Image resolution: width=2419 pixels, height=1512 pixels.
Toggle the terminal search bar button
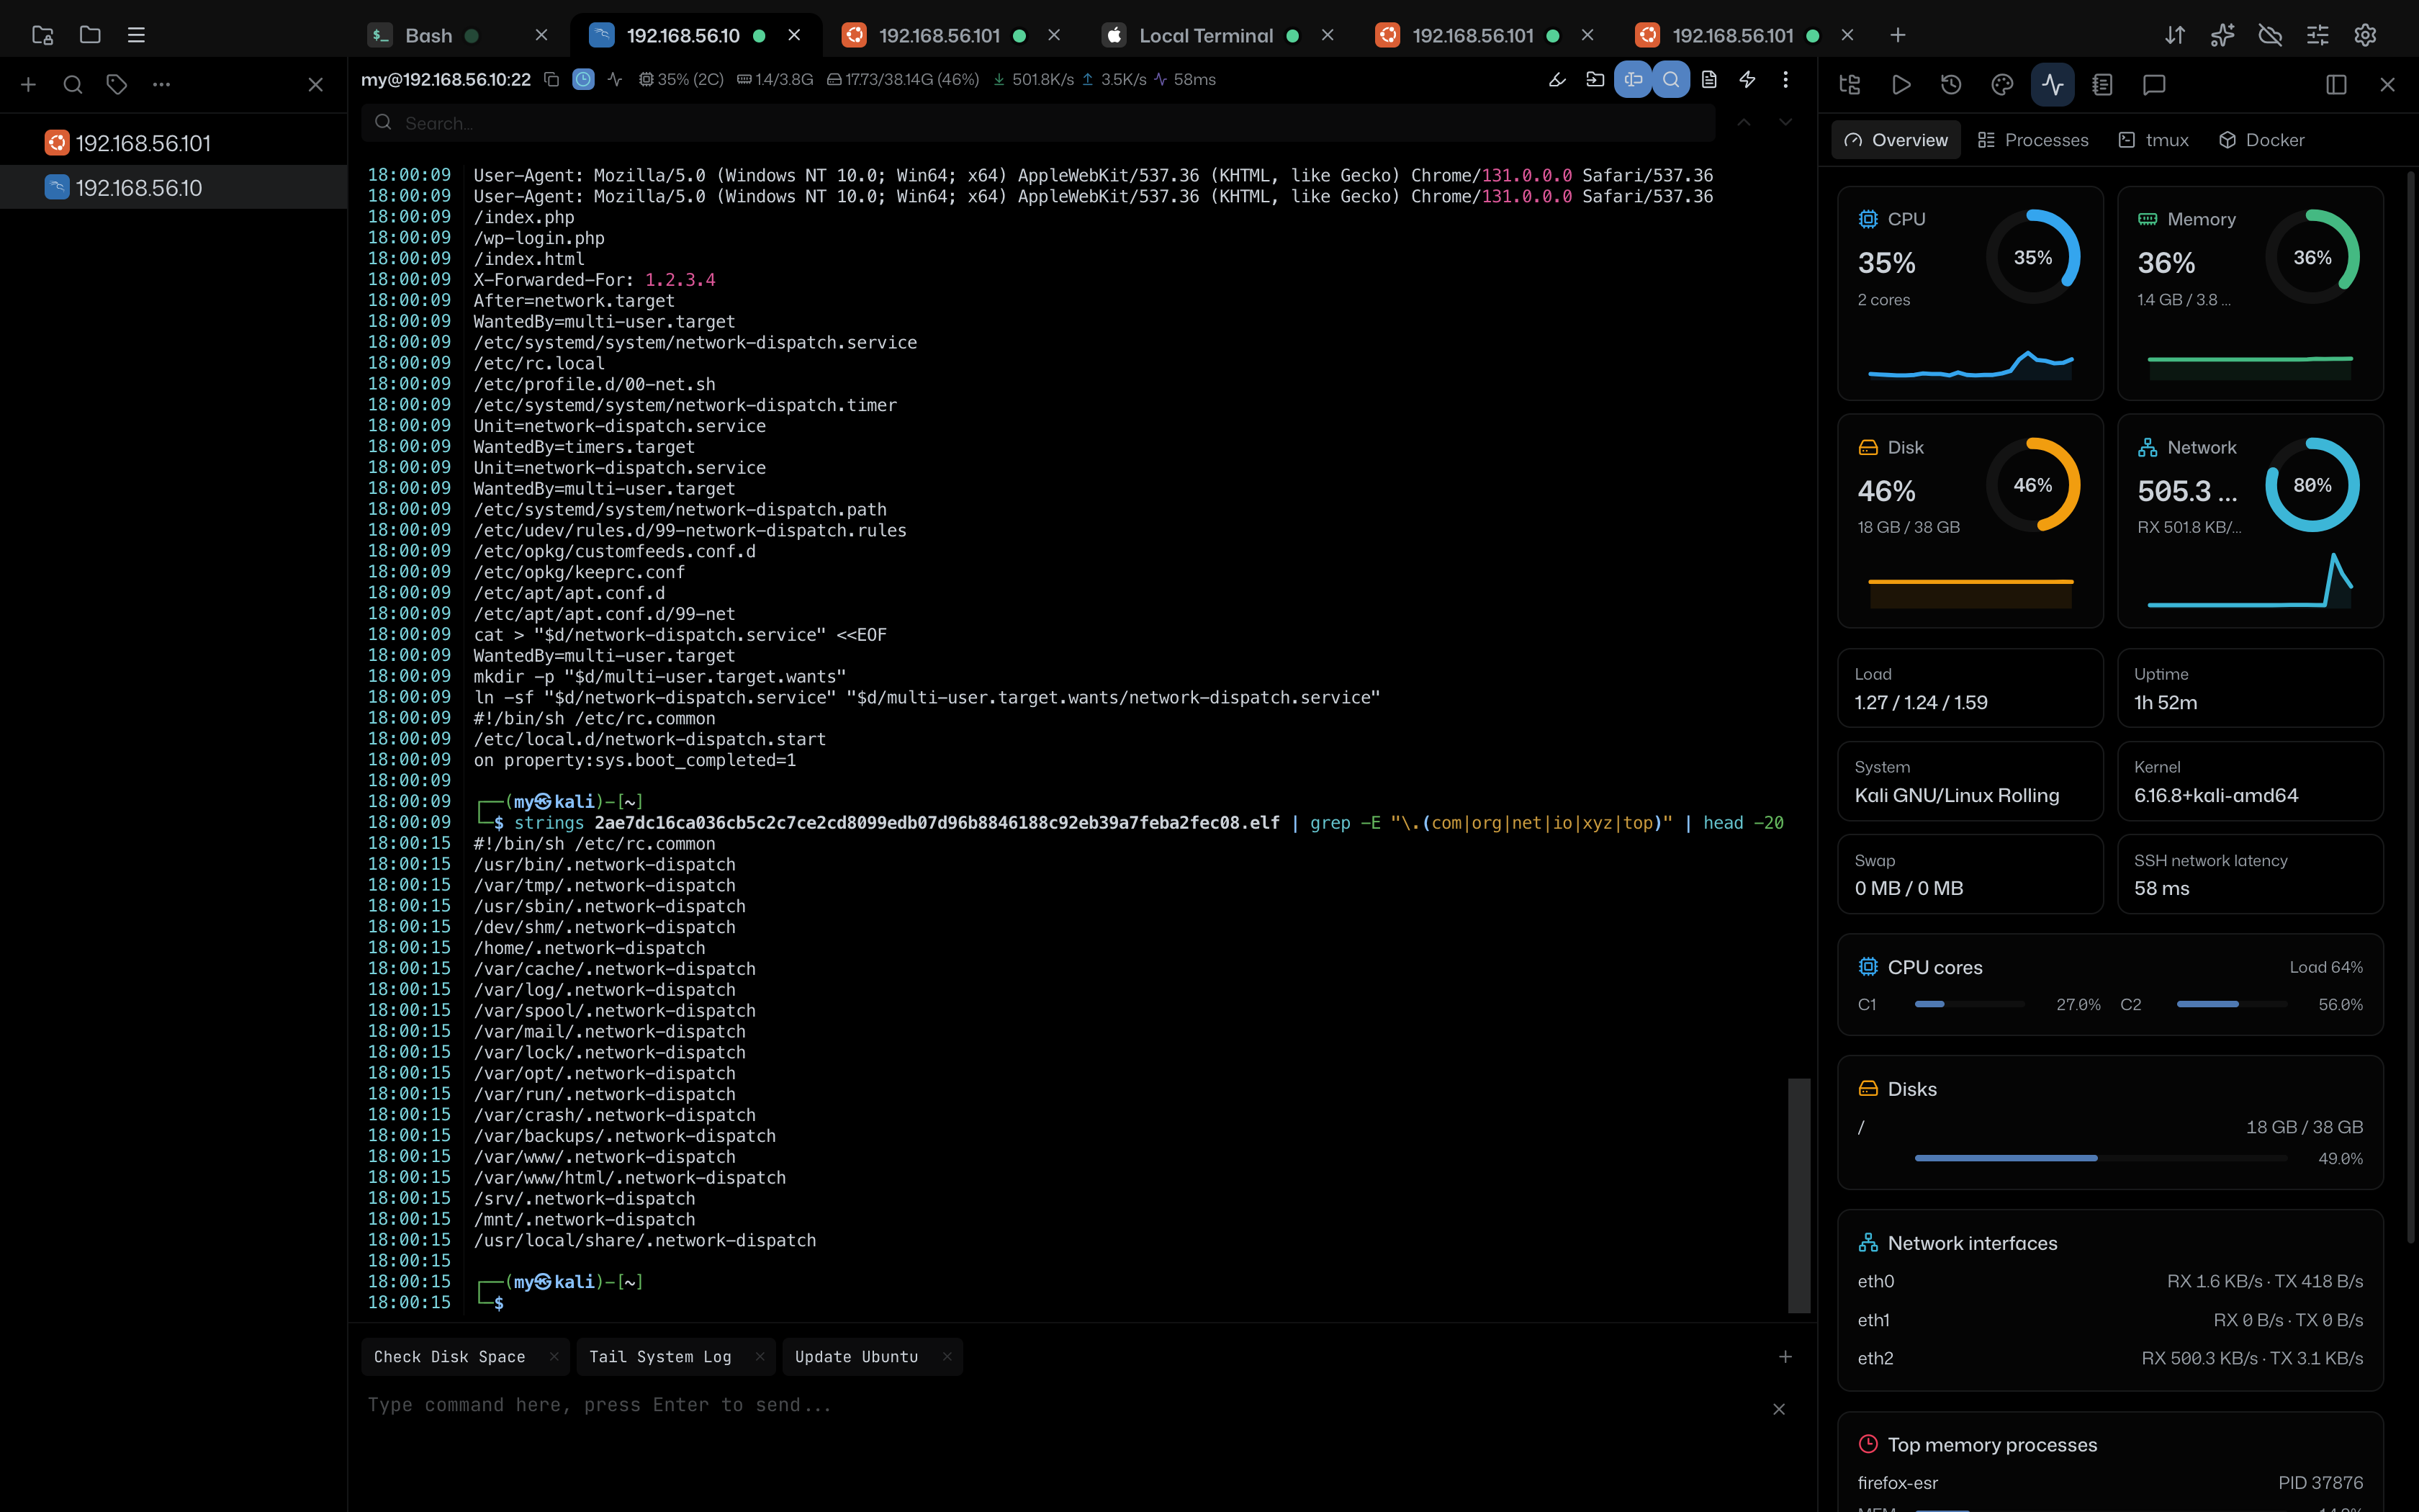[x=1671, y=79]
